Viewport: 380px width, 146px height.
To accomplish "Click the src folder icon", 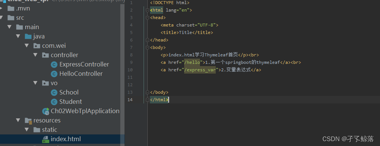I will pos(11,18).
